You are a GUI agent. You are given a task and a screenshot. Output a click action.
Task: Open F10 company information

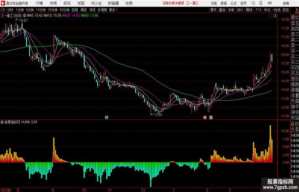click(258, 10)
